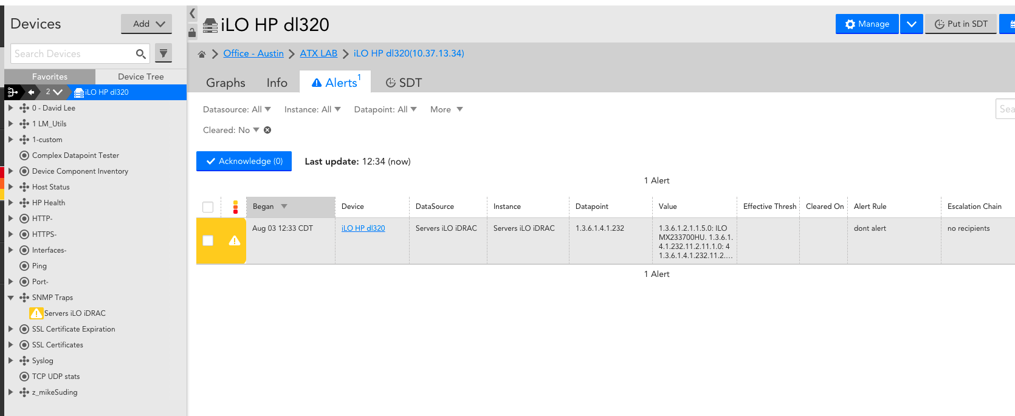Open the 2 history dropdown in selected row

point(54,92)
